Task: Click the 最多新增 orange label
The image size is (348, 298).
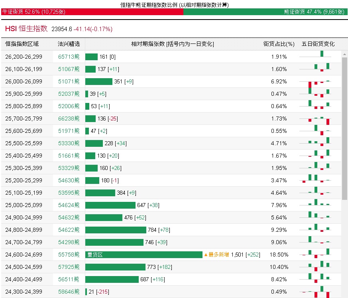Action: (x=216, y=255)
